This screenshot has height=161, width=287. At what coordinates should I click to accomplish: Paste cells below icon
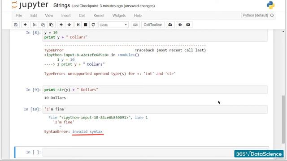click(52, 25)
